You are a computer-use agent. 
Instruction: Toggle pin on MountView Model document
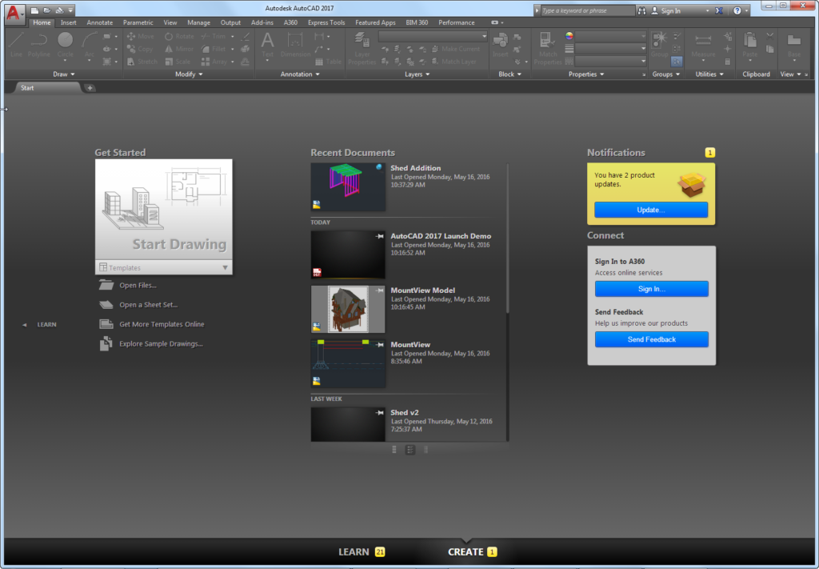pyautogui.click(x=380, y=291)
